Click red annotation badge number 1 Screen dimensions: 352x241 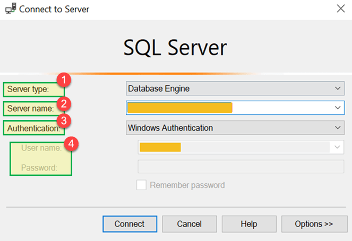coord(64,81)
